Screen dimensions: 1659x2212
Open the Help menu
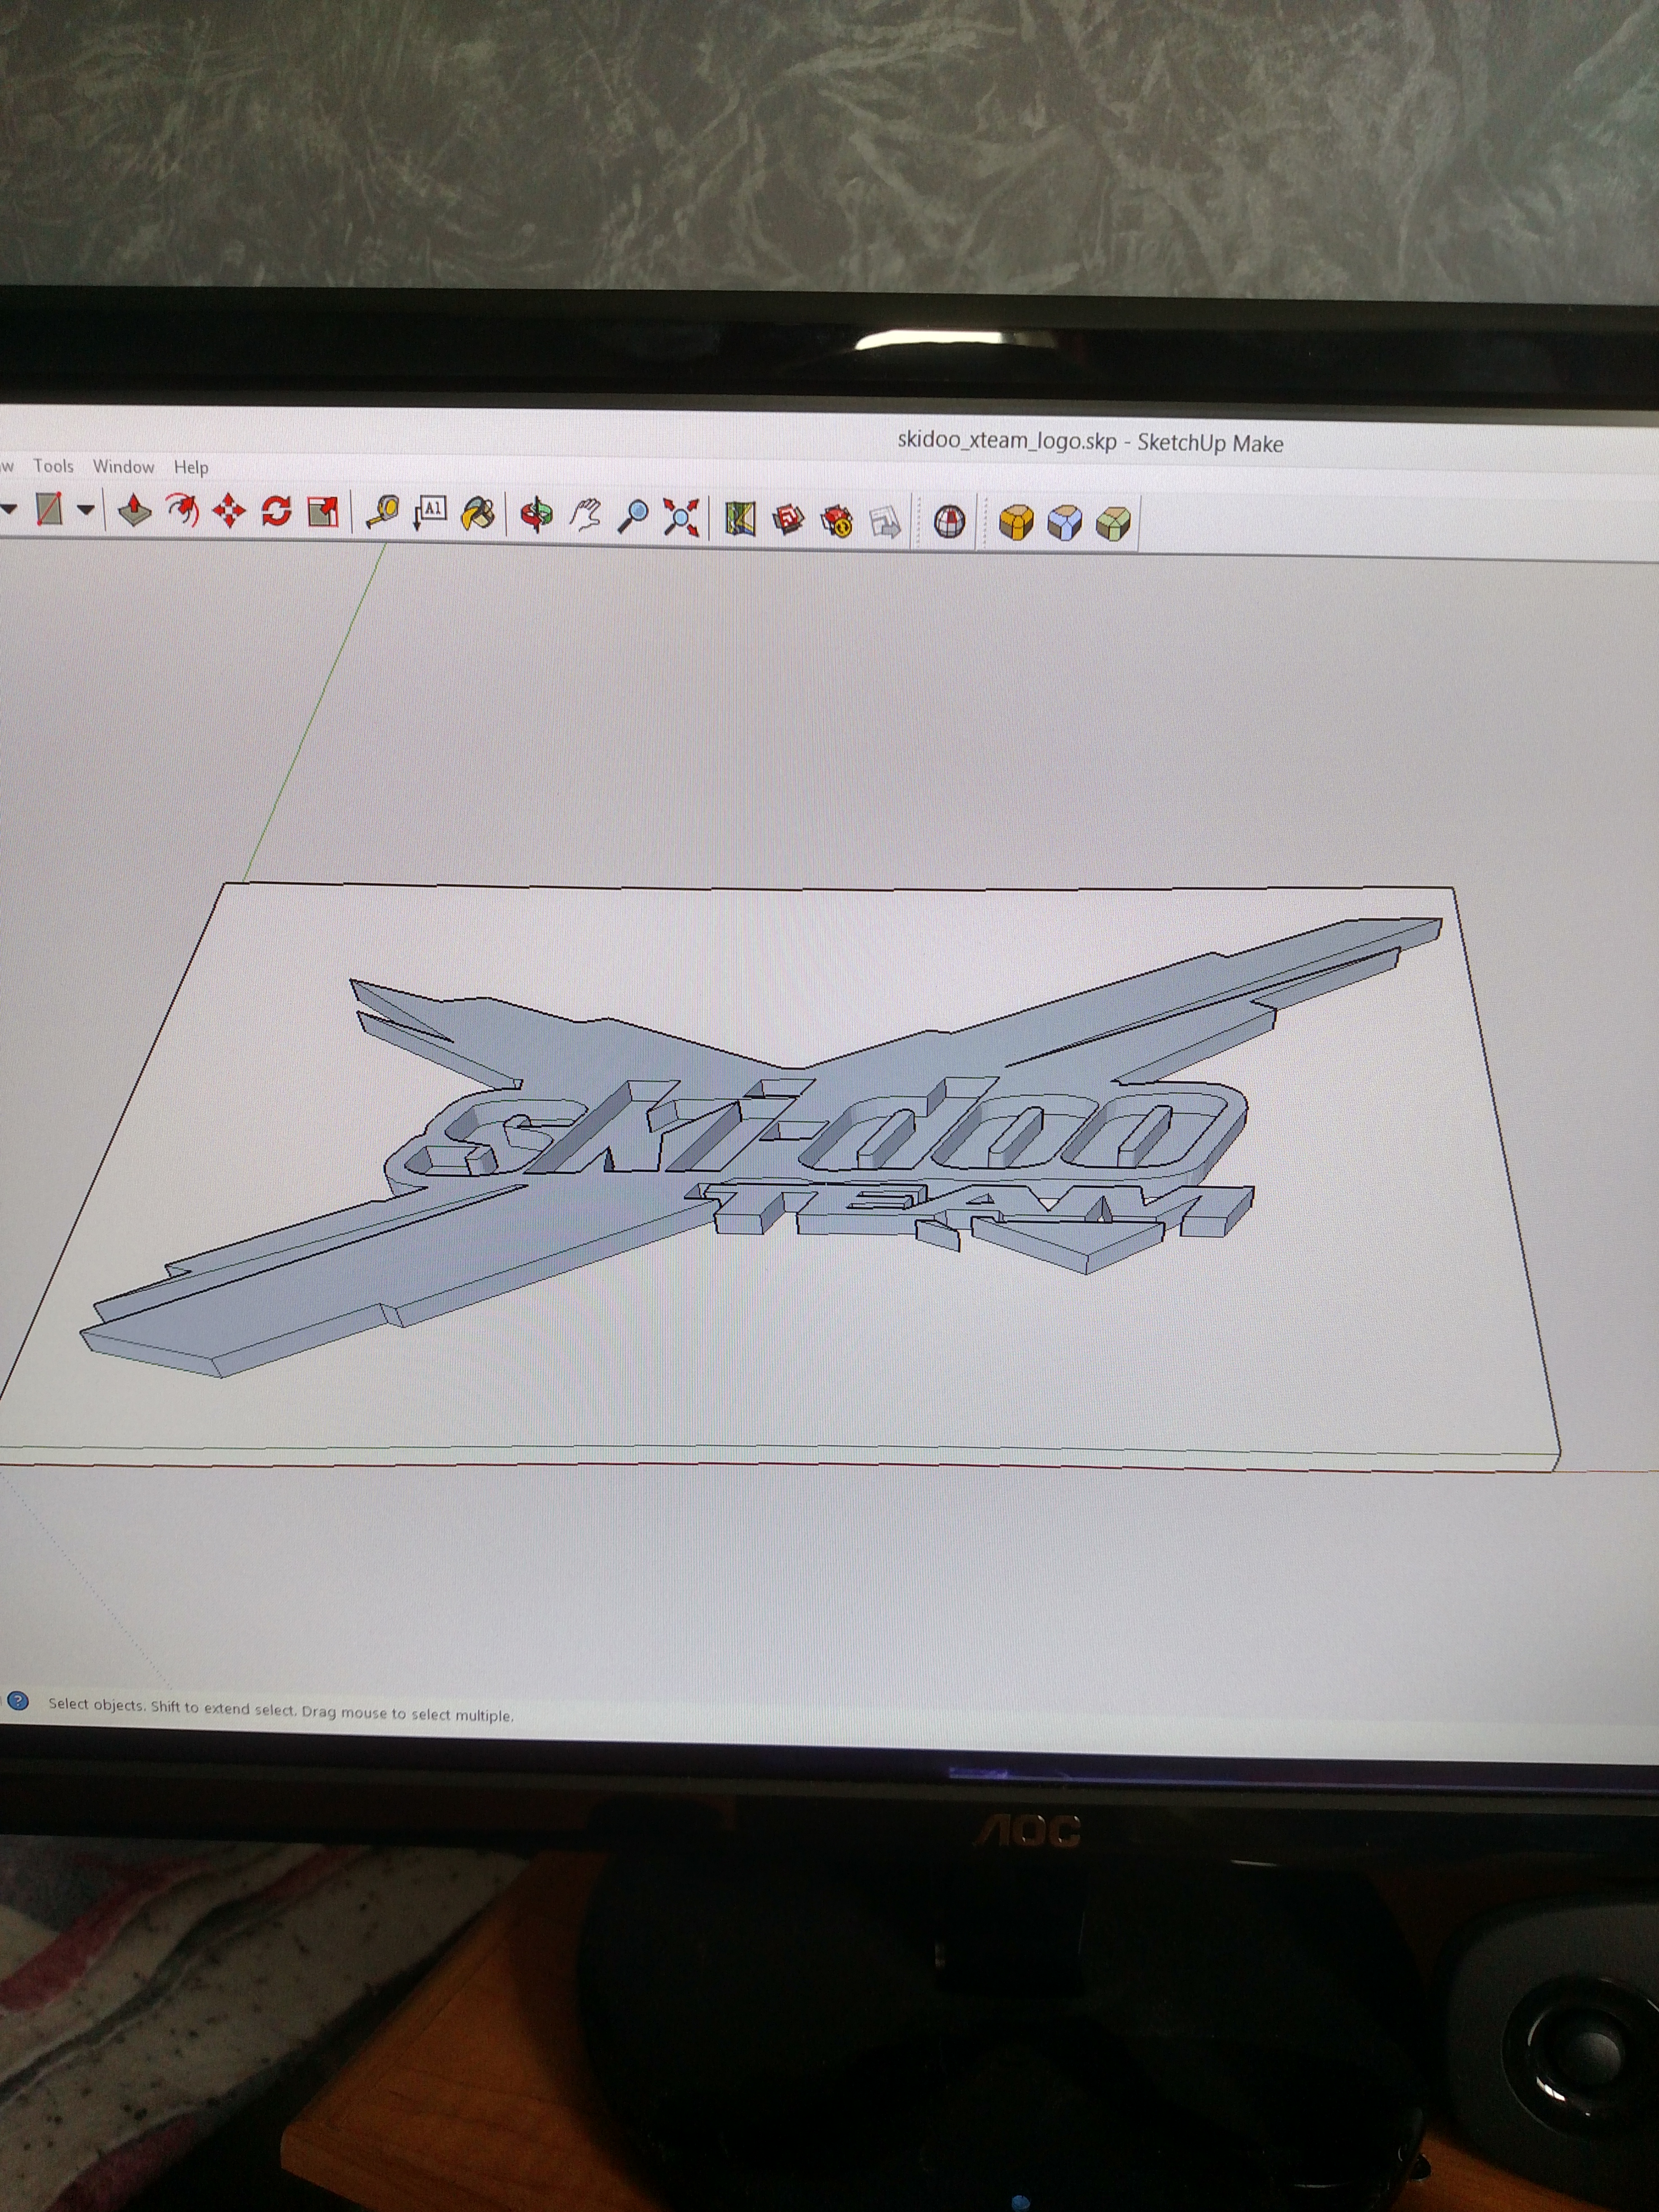pos(191,467)
